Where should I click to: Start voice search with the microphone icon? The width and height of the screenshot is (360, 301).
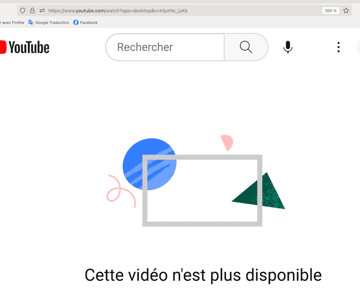tap(288, 47)
